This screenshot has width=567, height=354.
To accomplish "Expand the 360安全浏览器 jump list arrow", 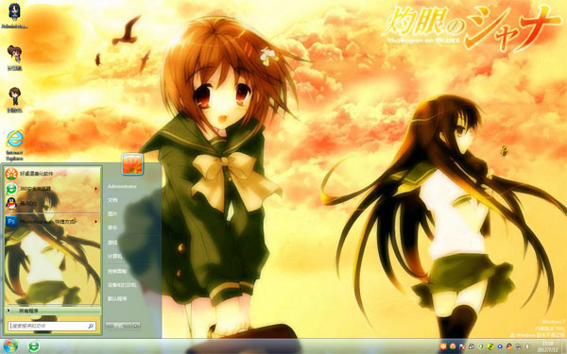I will point(96,189).
